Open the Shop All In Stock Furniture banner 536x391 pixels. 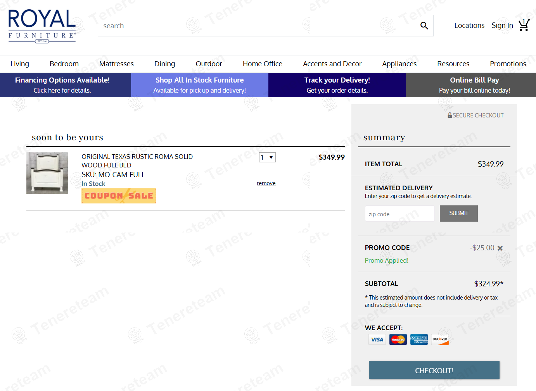(x=200, y=85)
